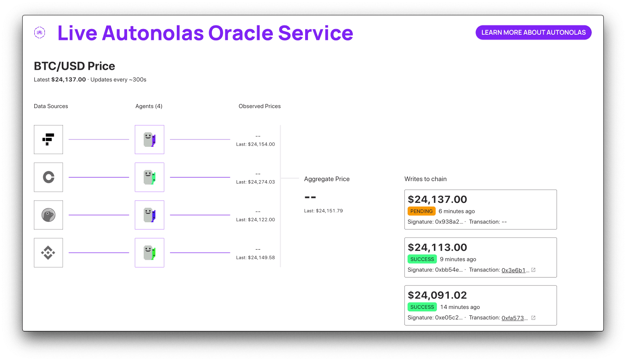Screen dimensions: 626x361
Task: Click the agent connected to Coinbase source
Action: tap(149, 177)
